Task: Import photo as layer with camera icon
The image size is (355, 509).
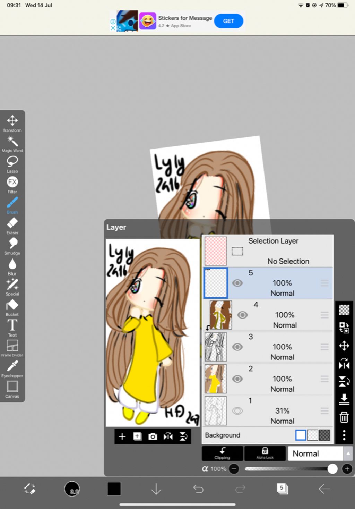Action: click(153, 436)
